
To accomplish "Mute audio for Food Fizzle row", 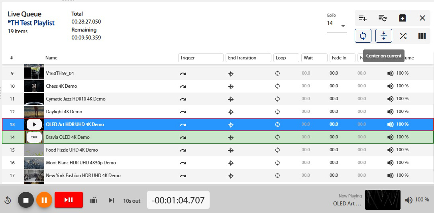I will [390, 150].
